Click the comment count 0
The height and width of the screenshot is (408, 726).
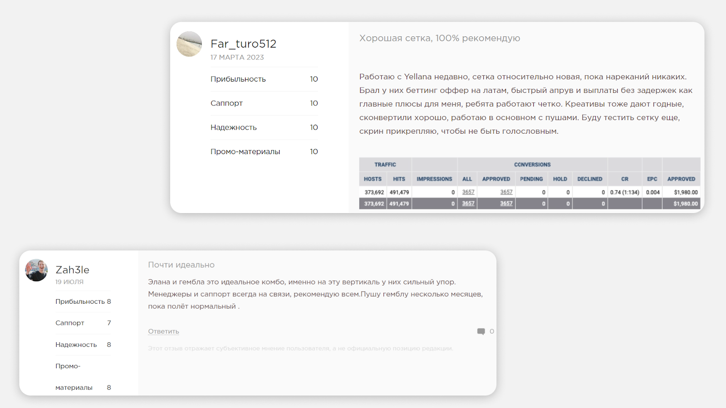point(492,331)
